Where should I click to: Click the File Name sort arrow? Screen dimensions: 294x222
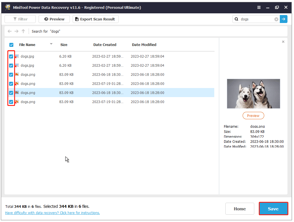coord(51,44)
